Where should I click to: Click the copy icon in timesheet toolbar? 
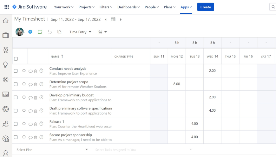pyautogui.click(x=59, y=32)
